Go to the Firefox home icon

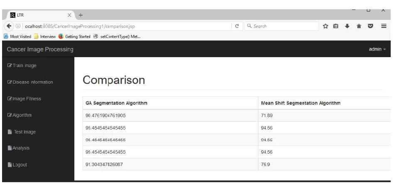359,26
